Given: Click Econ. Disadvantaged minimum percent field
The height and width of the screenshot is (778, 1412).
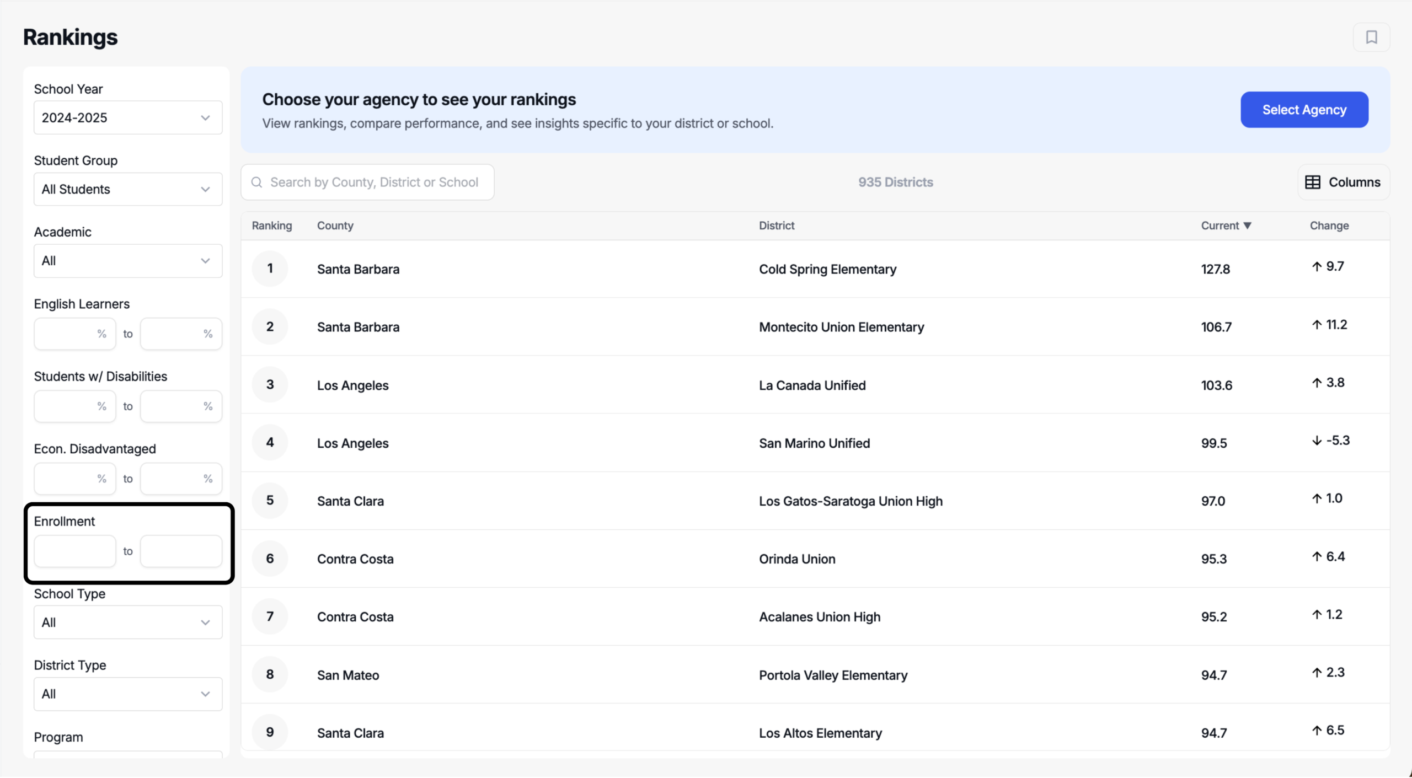Looking at the screenshot, I should point(75,479).
